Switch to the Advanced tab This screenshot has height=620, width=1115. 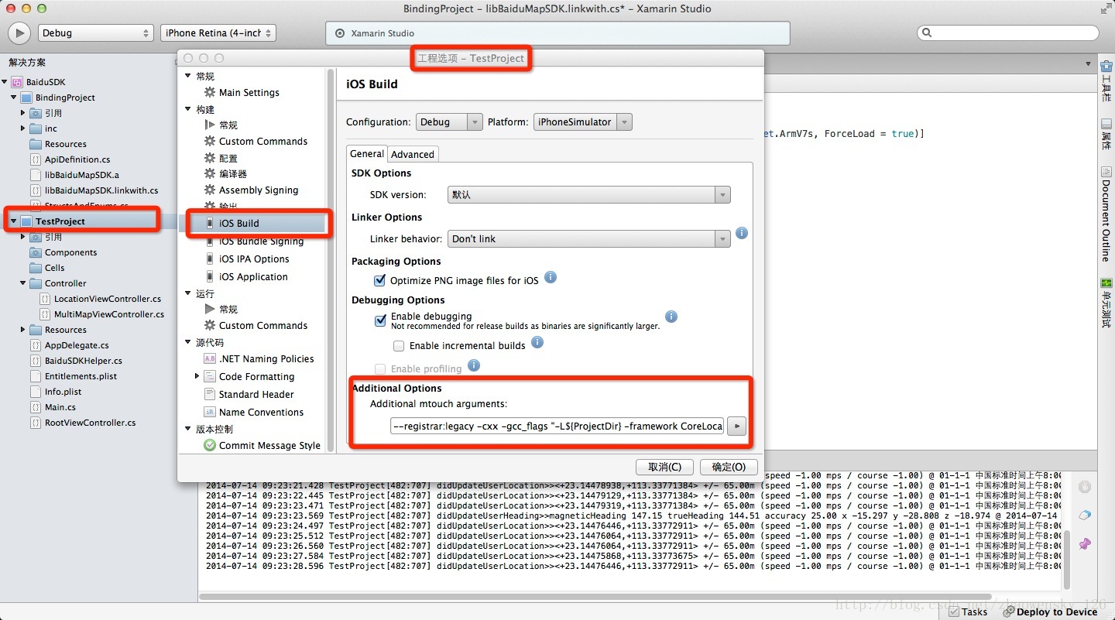[413, 154]
